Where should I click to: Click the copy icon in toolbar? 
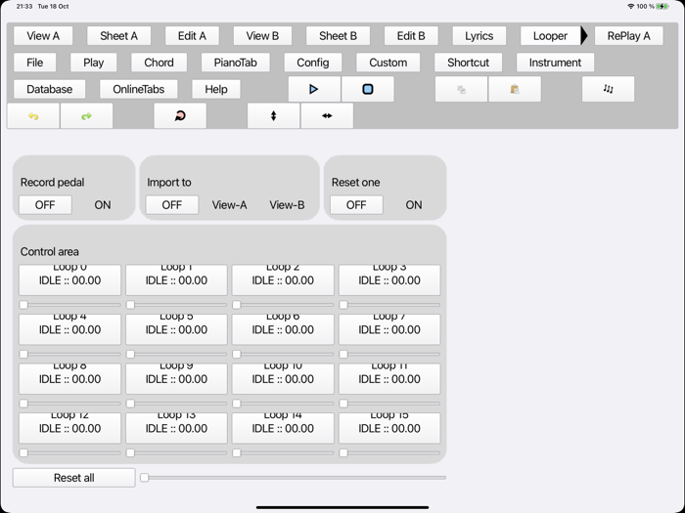pos(461,90)
